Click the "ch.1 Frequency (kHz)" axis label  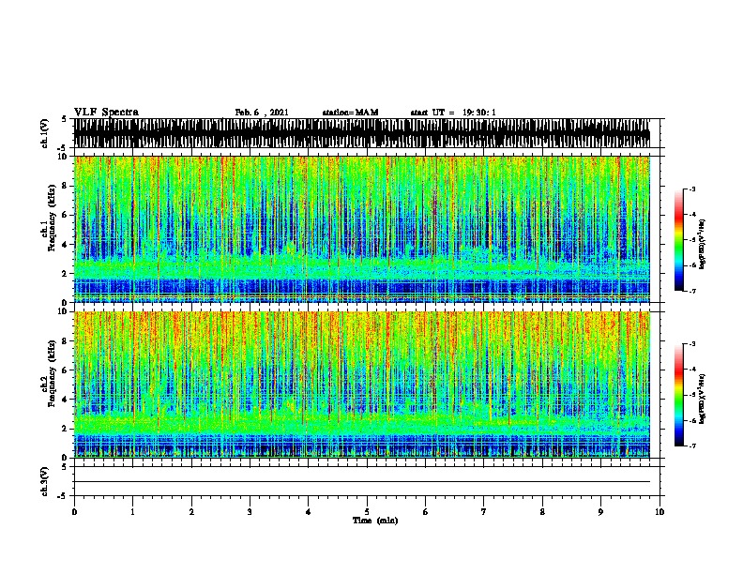[48, 219]
